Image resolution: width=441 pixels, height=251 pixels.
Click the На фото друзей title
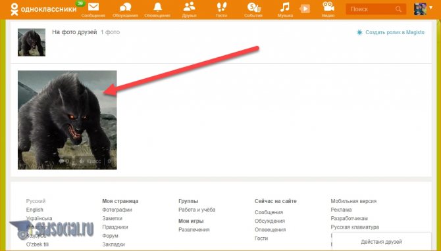tap(74, 32)
